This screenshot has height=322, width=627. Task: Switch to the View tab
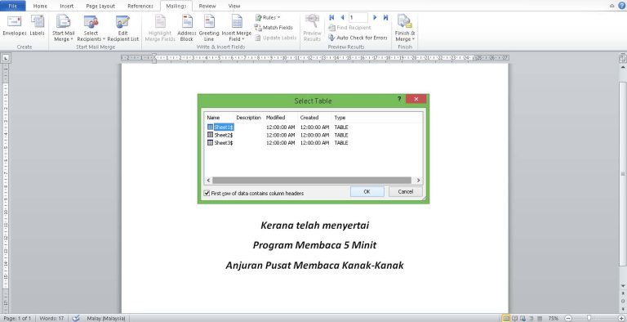[x=234, y=6]
